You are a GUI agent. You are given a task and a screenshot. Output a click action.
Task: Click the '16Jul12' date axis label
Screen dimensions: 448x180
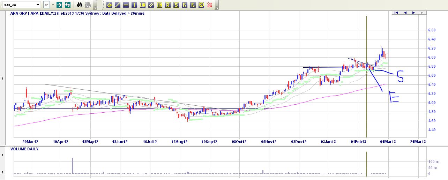coord(150,142)
